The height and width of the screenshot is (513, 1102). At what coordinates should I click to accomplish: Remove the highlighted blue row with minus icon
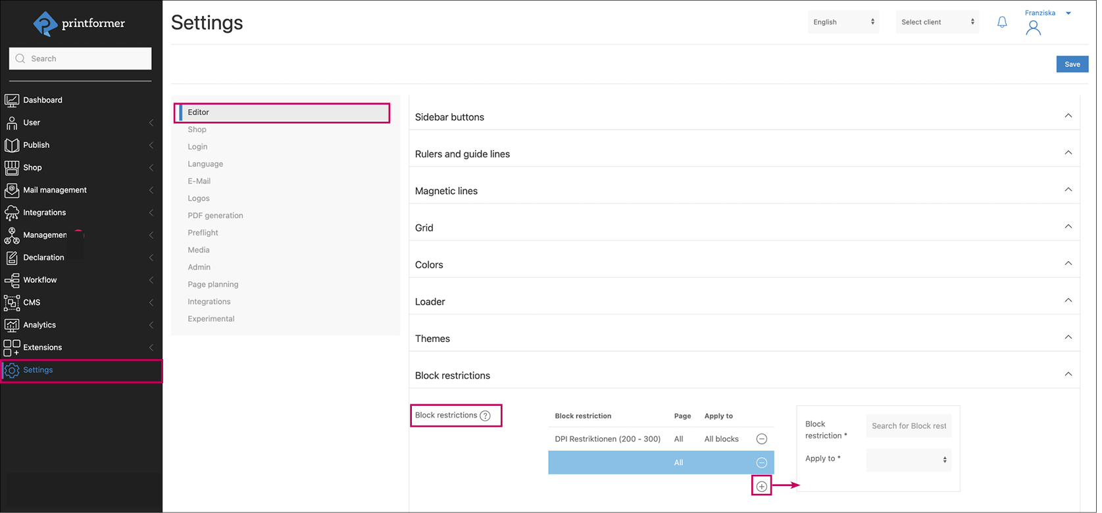(761, 462)
